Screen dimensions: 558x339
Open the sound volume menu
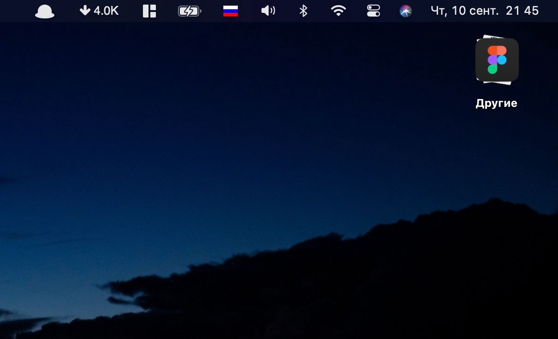[x=268, y=11]
